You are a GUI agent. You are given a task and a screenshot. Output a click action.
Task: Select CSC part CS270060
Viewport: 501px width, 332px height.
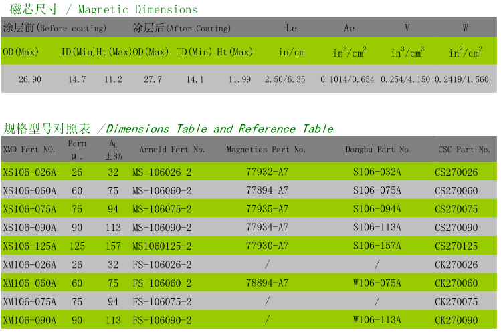456,191
